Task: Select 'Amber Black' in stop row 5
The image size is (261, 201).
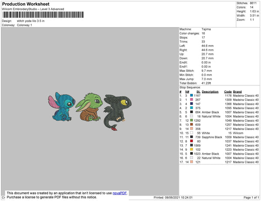Action: [x=211, y=112]
